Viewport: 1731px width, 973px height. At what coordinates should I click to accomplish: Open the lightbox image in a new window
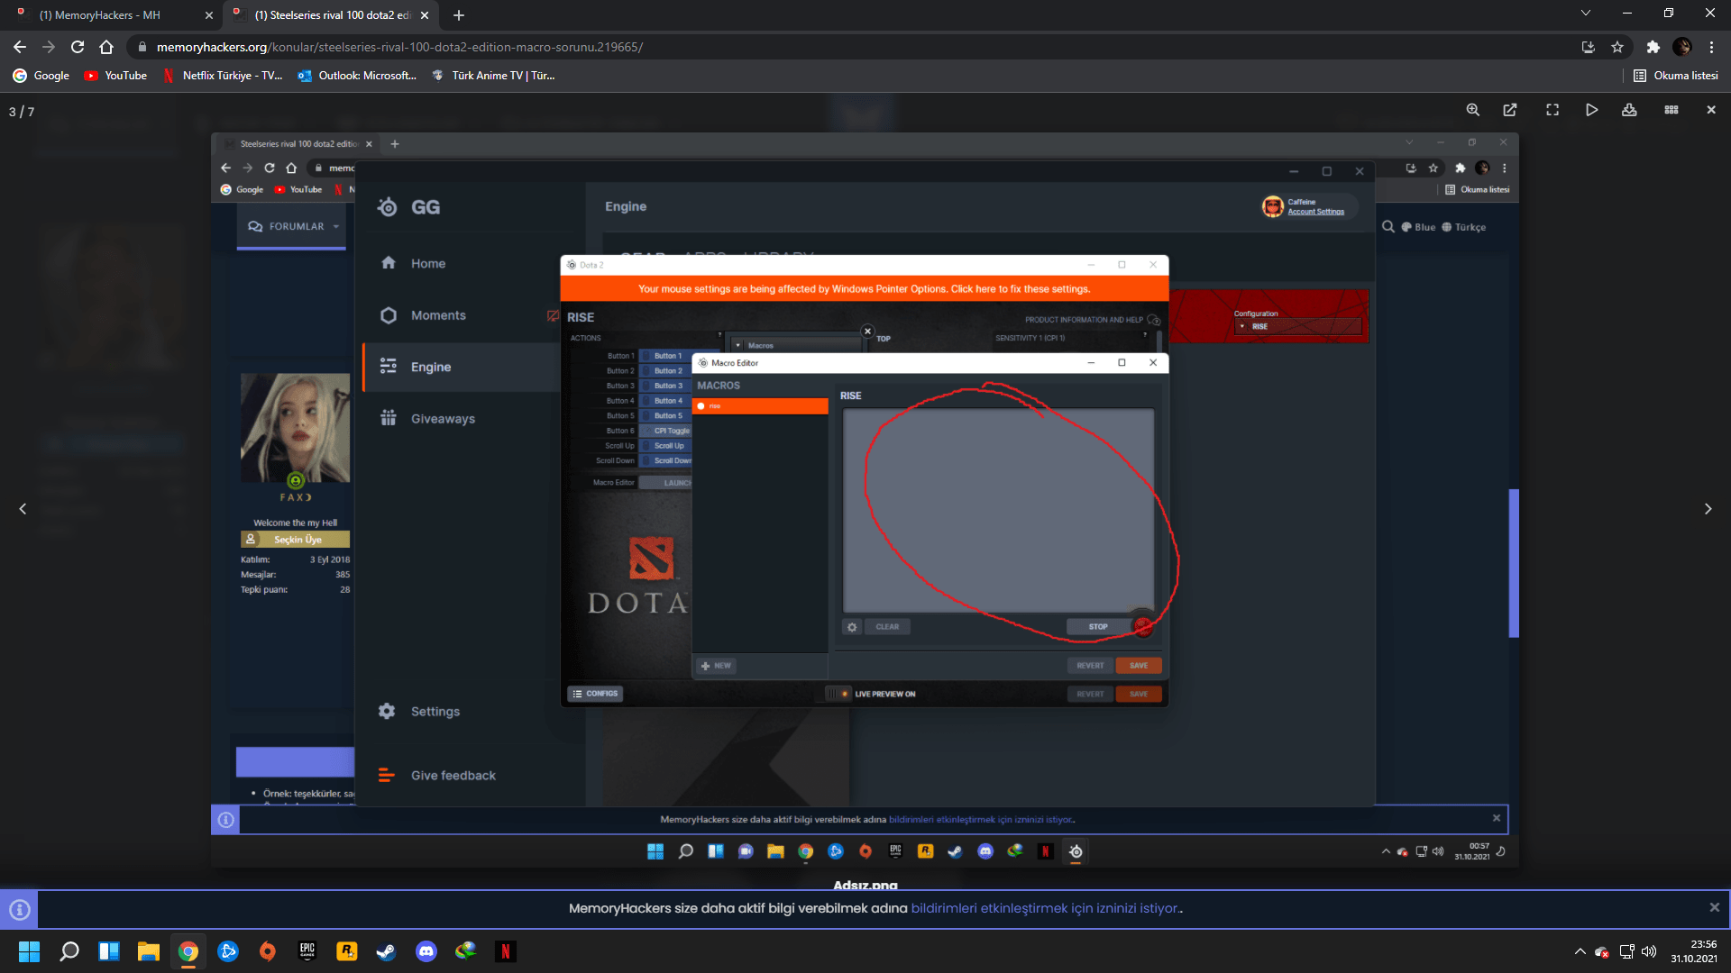[1510, 110]
